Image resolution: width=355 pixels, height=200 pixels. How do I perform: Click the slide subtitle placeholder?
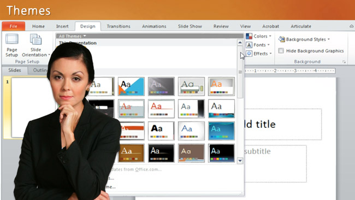coord(275,163)
